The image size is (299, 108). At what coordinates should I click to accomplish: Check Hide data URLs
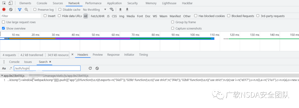(x=59, y=16)
